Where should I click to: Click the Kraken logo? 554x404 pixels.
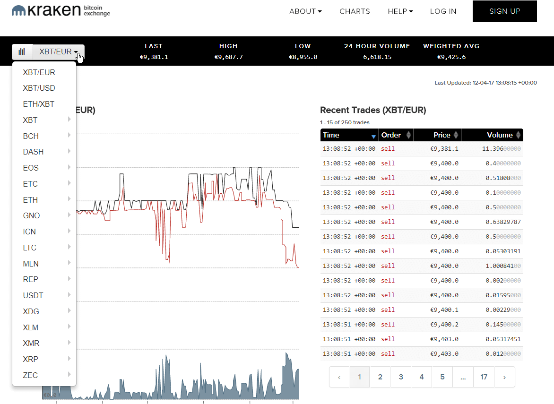tap(61, 10)
